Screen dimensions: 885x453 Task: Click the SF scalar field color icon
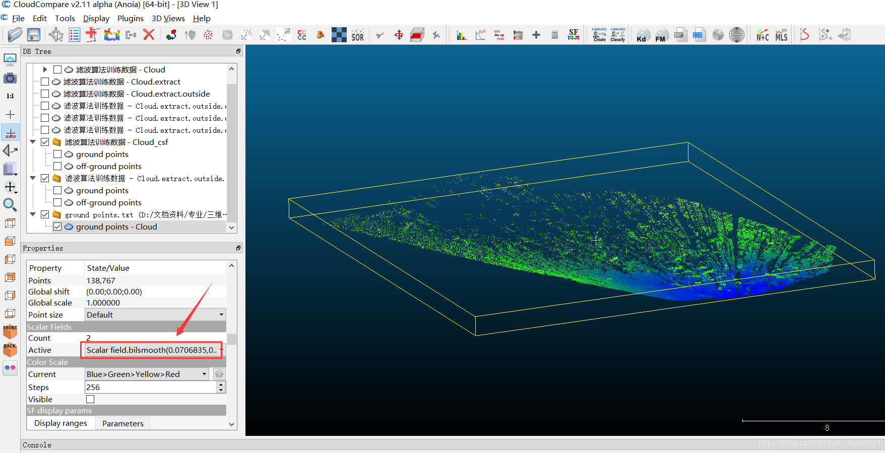574,35
